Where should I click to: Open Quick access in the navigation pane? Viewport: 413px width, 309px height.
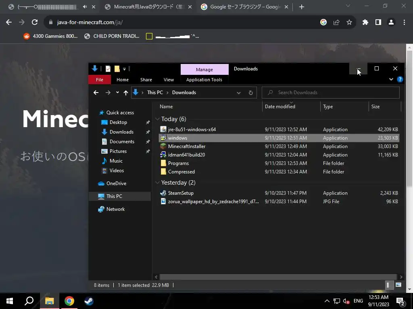[x=120, y=113]
